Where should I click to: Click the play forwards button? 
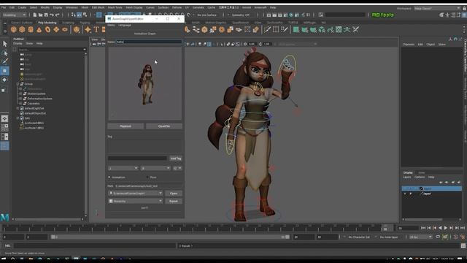(x=446, y=228)
